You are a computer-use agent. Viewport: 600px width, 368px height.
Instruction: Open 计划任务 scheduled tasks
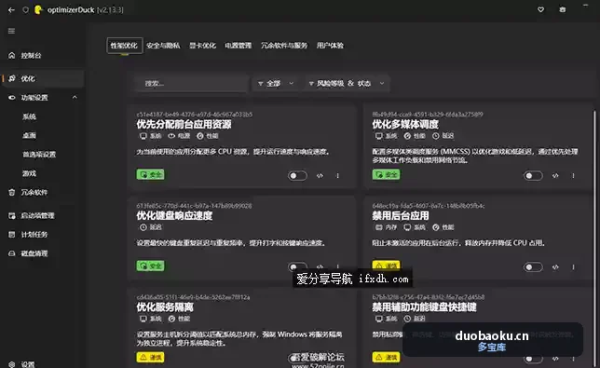pos(42,235)
